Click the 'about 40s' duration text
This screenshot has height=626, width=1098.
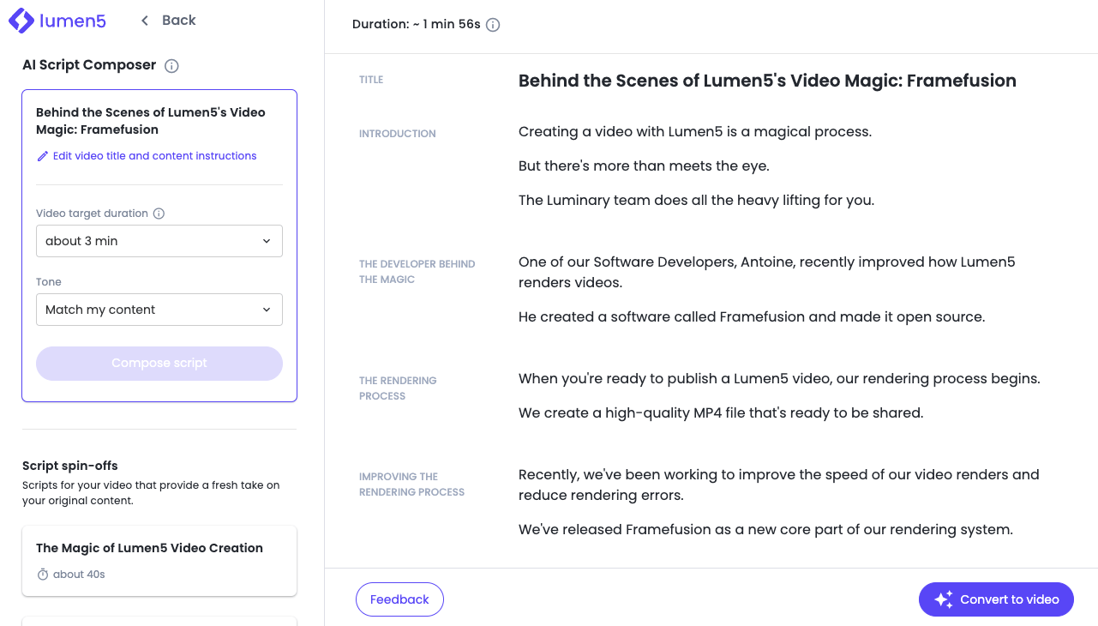(79, 575)
